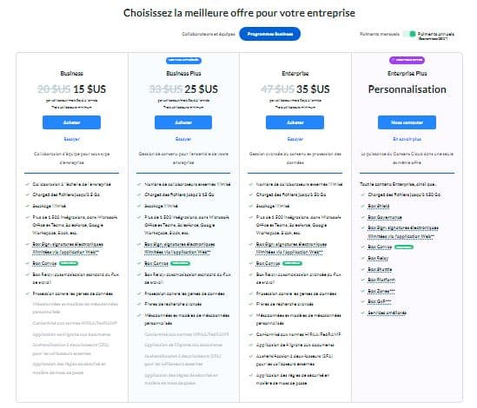Open Essayer link under Business plan

click(71, 139)
